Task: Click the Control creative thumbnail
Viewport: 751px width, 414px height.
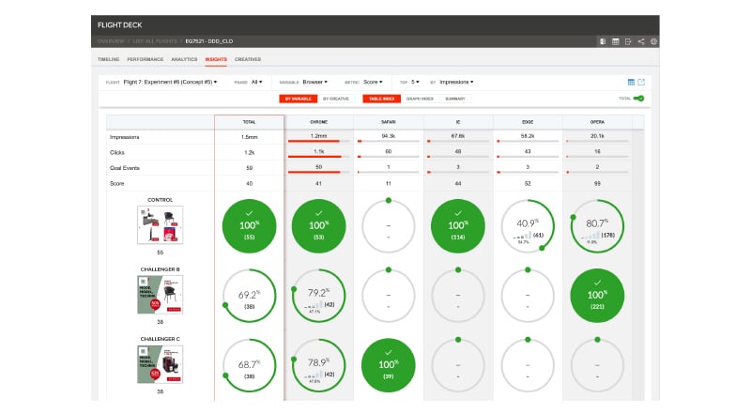Action: pos(160,226)
